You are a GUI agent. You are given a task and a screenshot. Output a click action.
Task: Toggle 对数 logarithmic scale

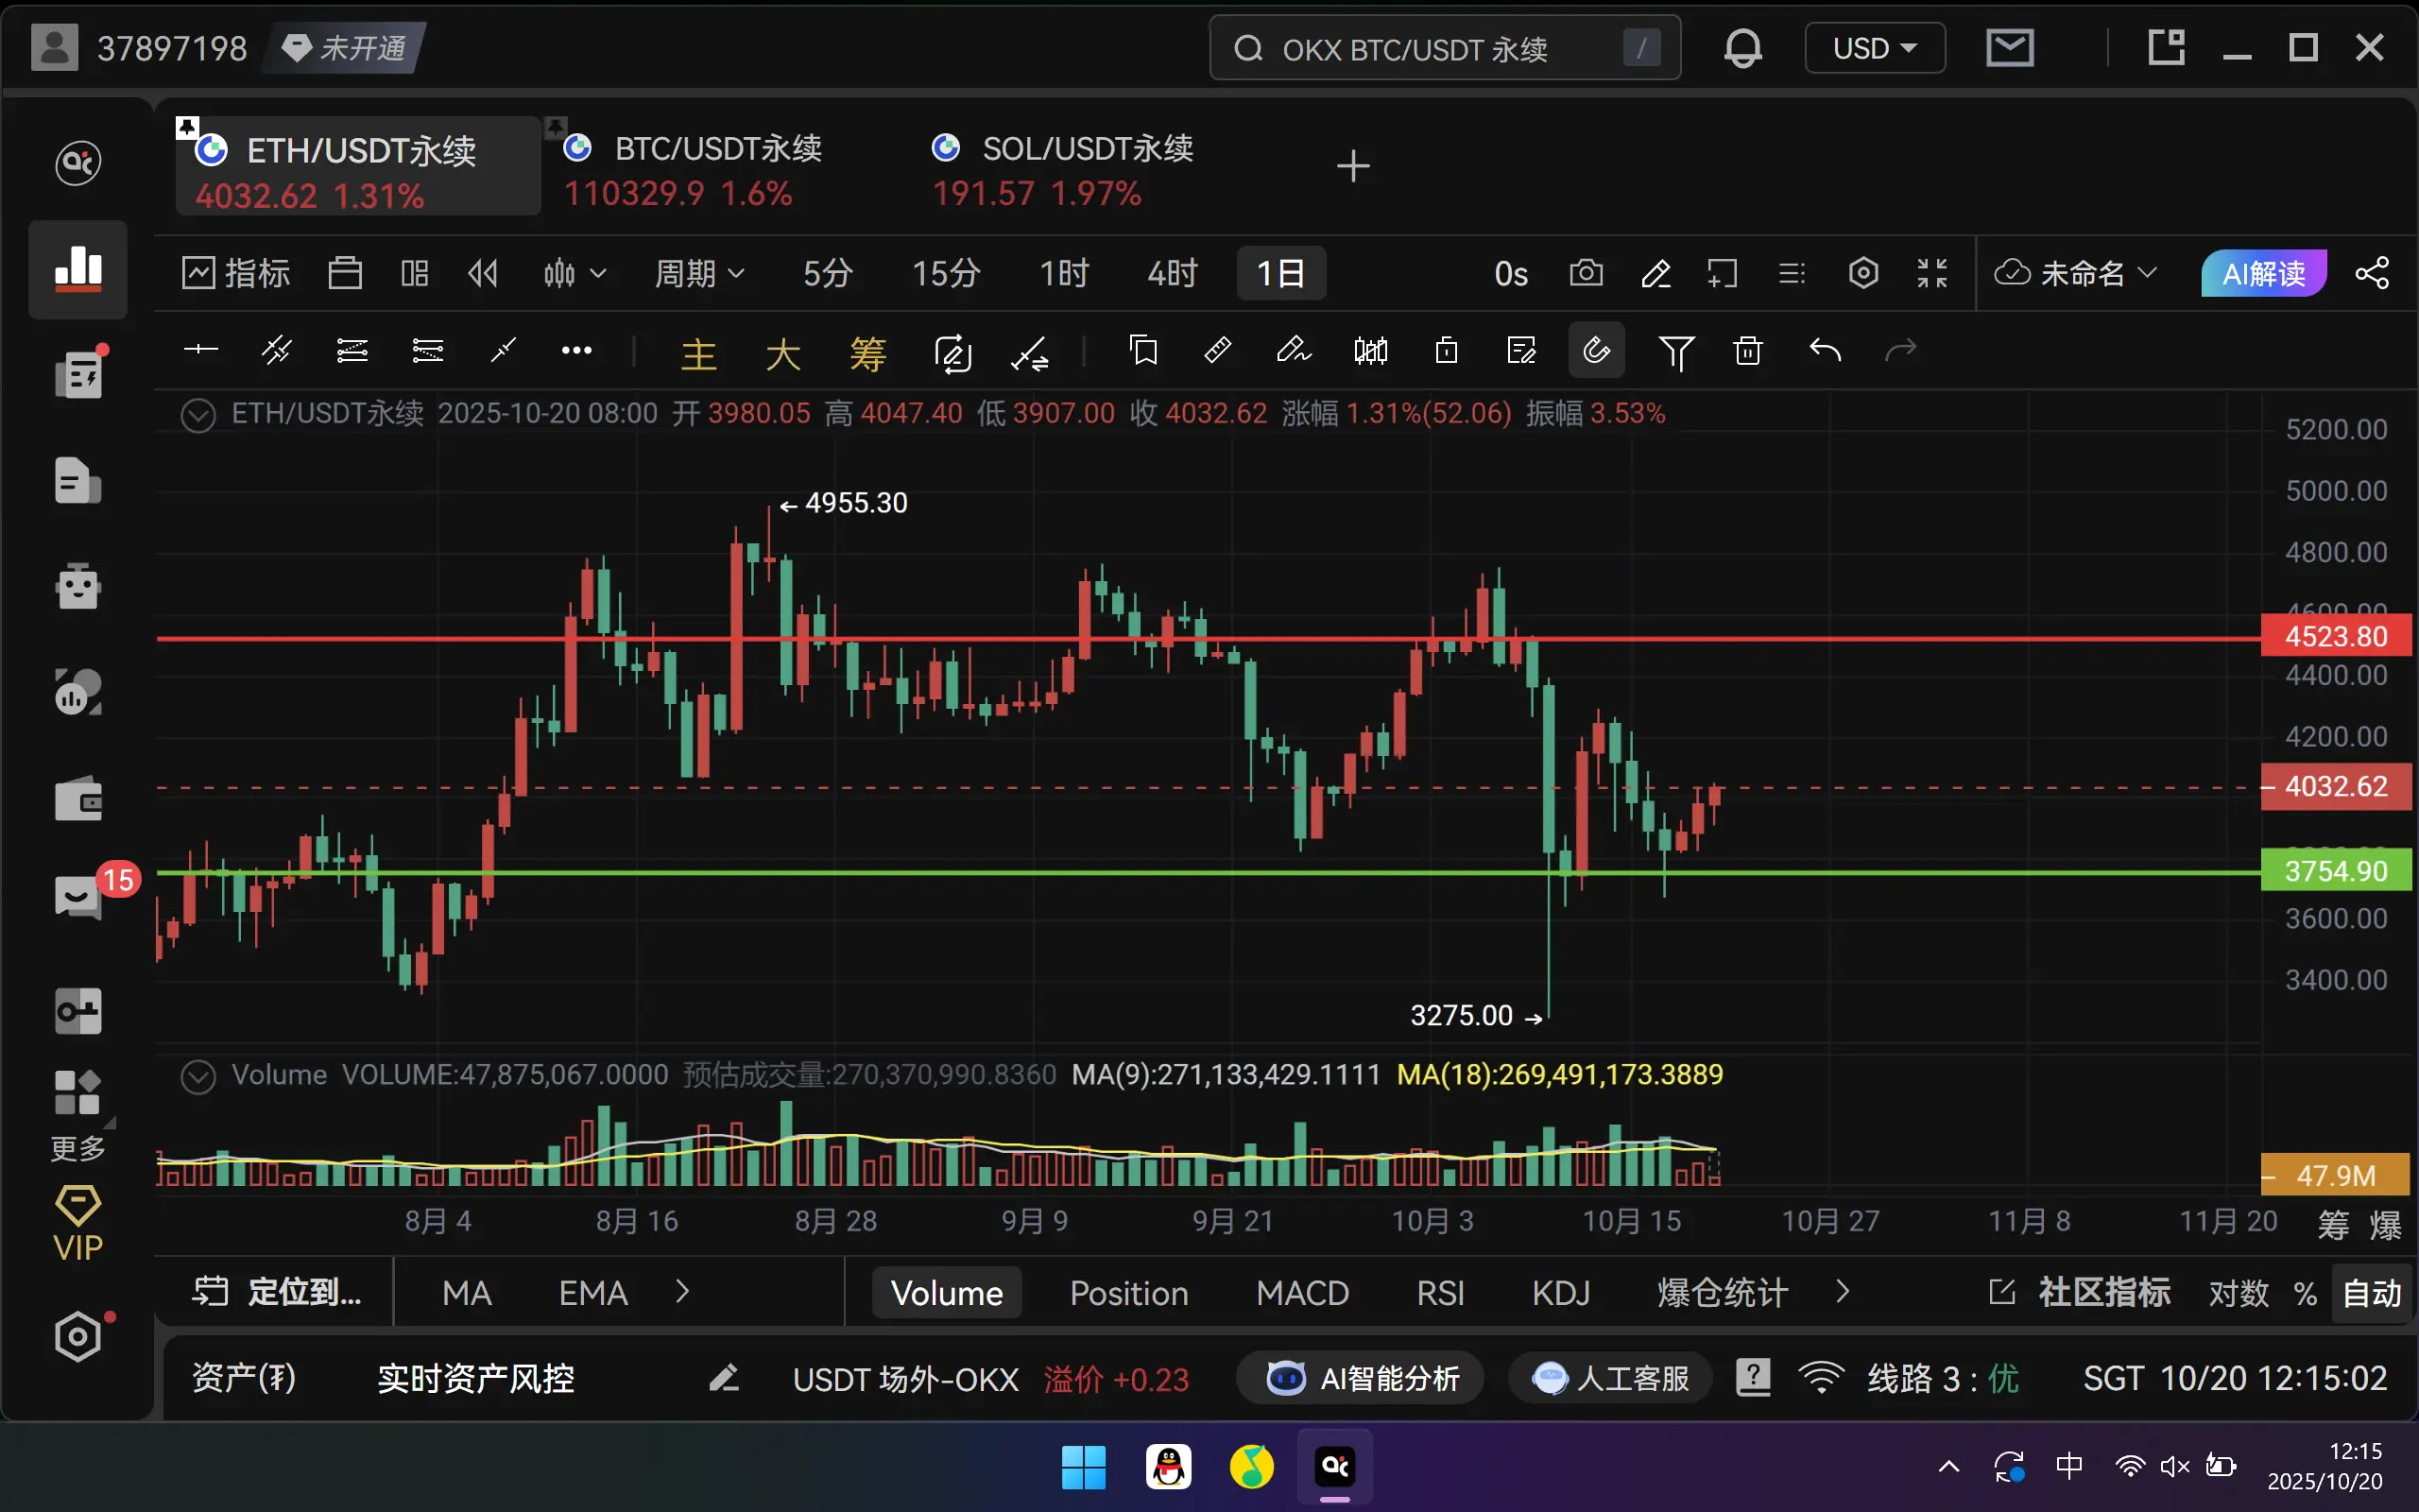coord(2239,1293)
